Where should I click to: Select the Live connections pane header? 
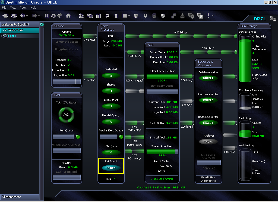[20, 30]
